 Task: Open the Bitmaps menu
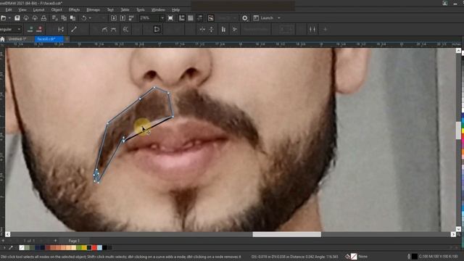tap(94, 9)
